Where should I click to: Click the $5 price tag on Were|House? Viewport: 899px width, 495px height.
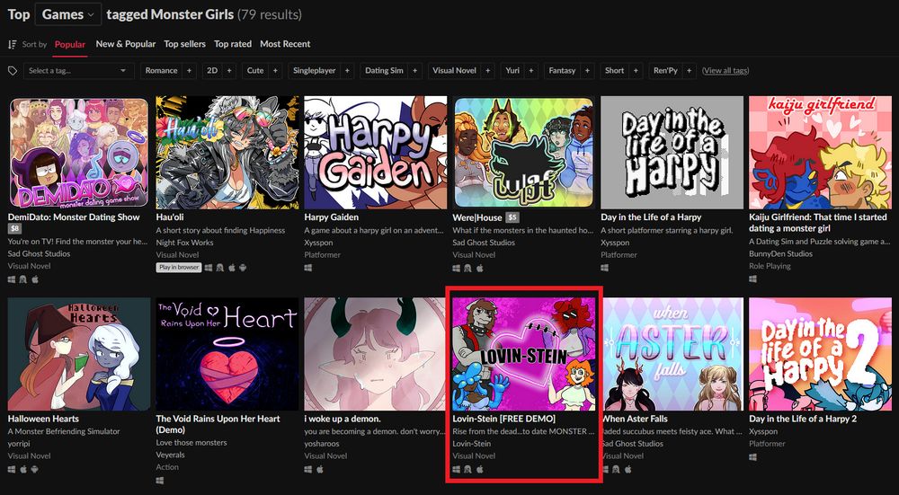coord(512,217)
